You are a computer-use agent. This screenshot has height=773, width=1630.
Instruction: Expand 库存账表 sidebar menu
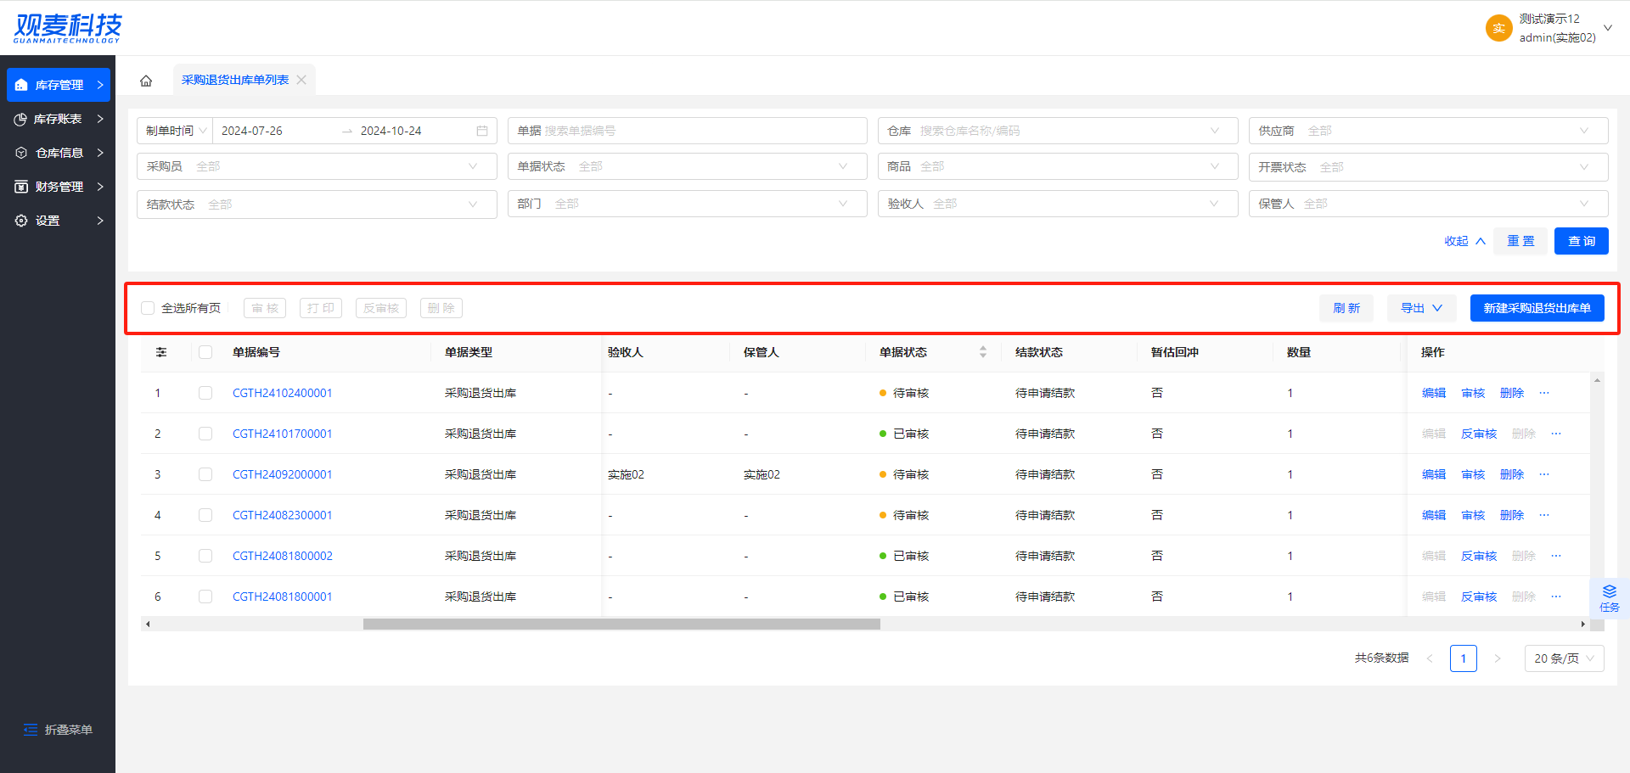59,119
